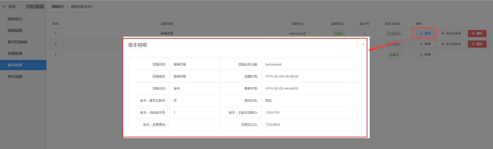
Task: Click the red 删除 button in row 2
Action: 477,44
